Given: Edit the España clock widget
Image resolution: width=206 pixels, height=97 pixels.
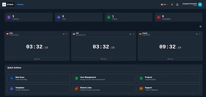Looking at the screenshot, I should (x=197, y=34).
